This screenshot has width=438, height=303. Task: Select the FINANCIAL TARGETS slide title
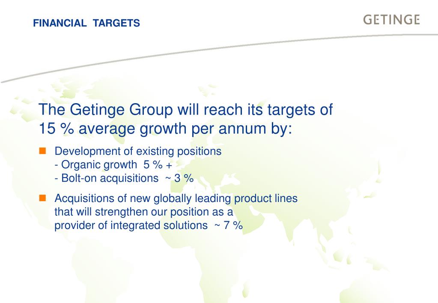coord(86,23)
